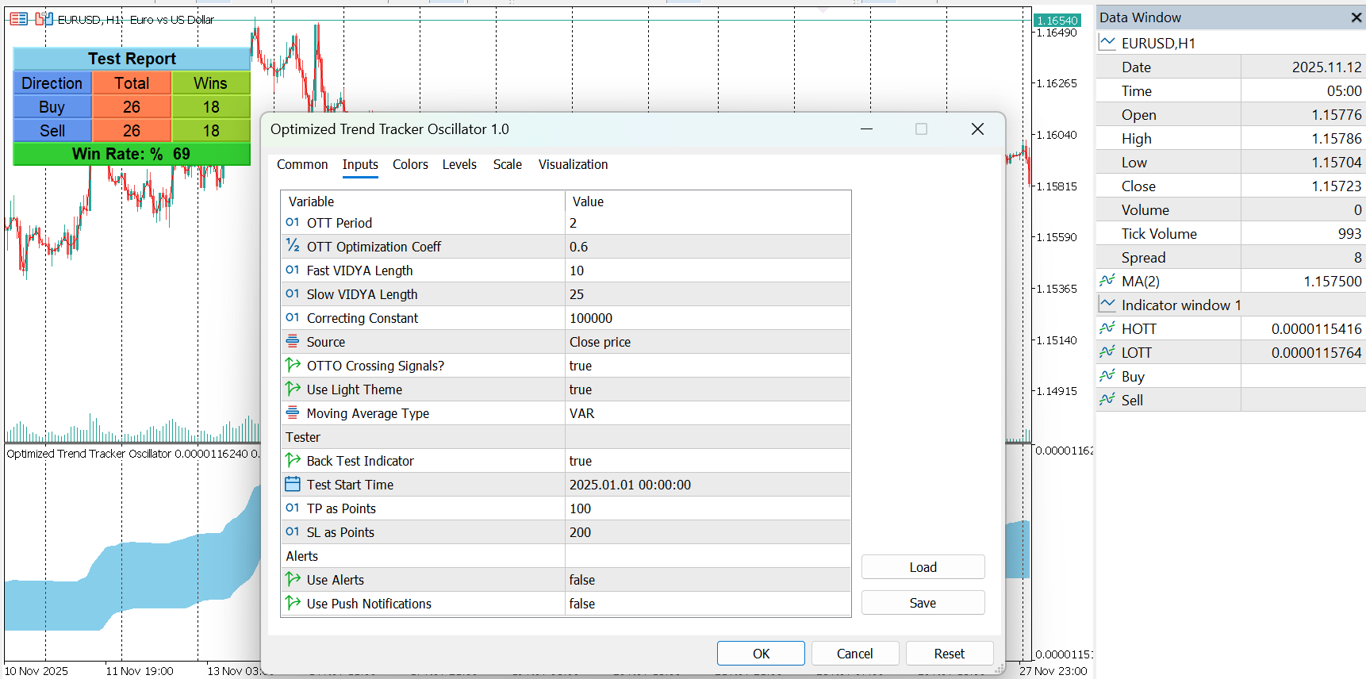Switch to the Colors tab
The height and width of the screenshot is (679, 1366).
click(410, 164)
